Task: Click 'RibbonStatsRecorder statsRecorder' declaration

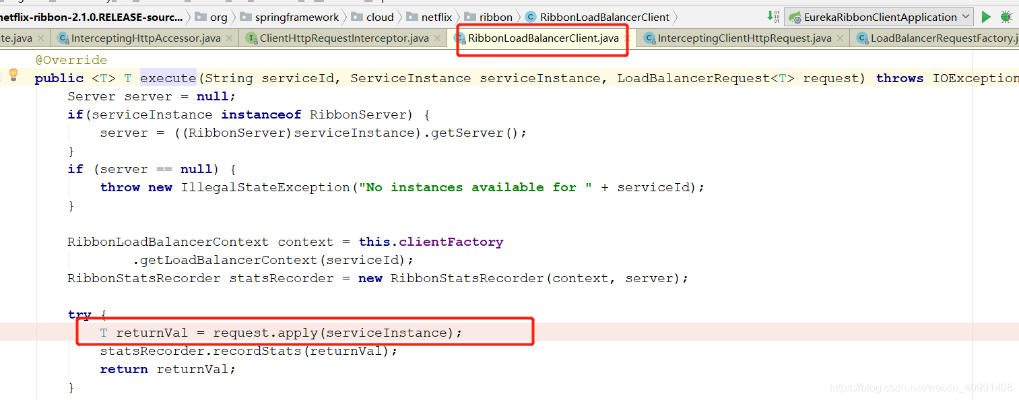Action: tap(201, 278)
